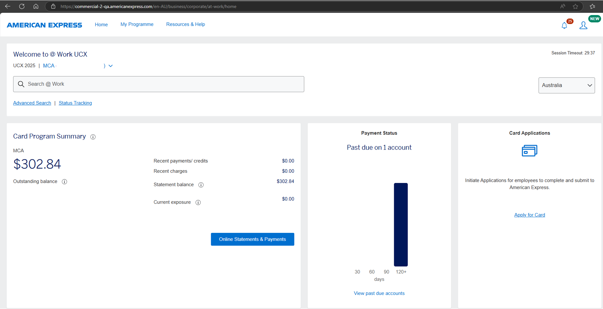The width and height of the screenshot is (603, 309).
Task: Click the Card Applications cards icon
Action: pos(530,151)
